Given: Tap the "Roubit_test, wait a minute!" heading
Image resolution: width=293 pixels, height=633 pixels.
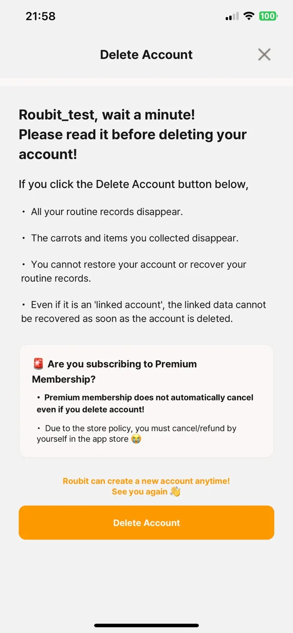Looking at the screenshot, I should (107, 115).
